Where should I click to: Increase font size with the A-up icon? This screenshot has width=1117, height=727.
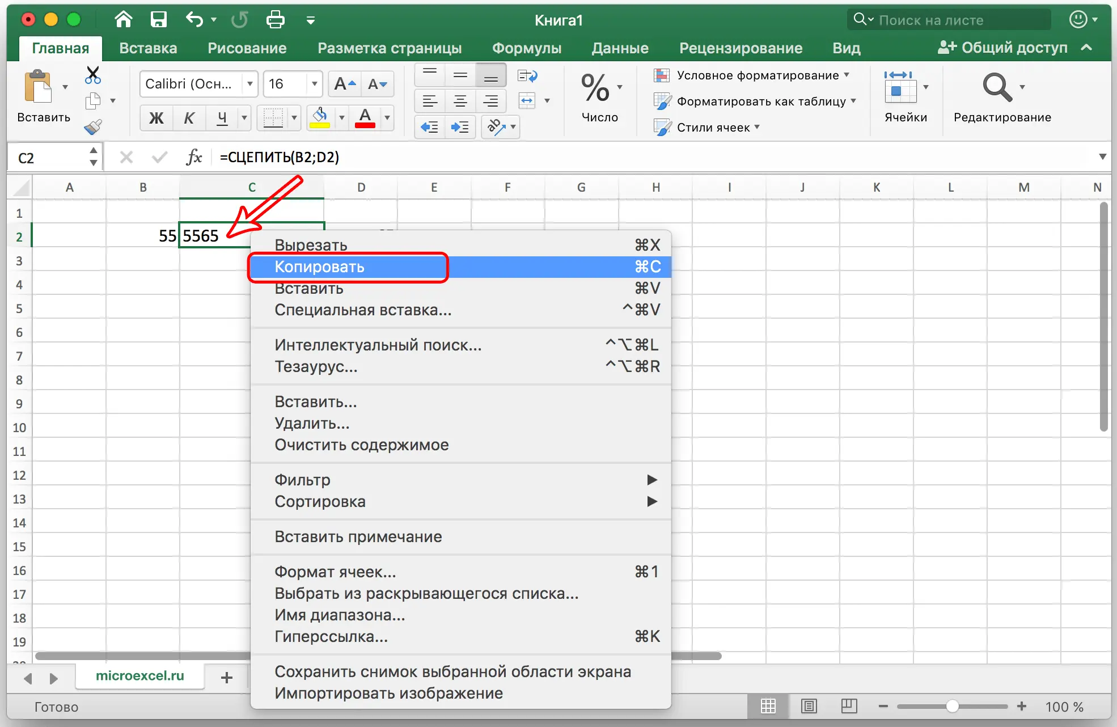point(345,84)
